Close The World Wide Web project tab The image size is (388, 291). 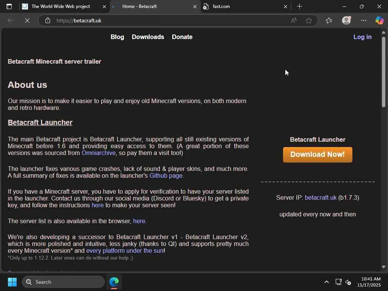coord(104,7)
